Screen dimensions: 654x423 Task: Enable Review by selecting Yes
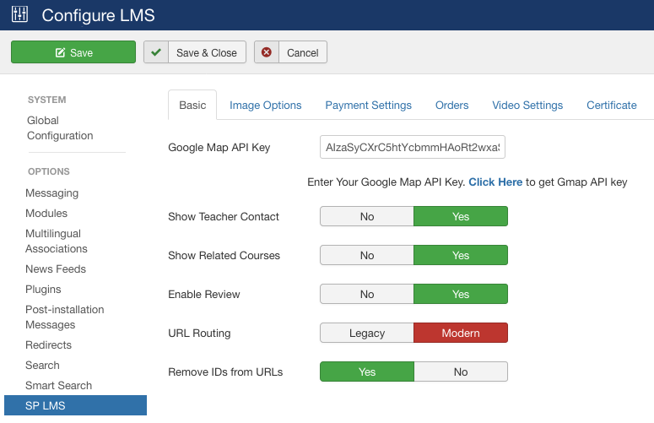click(x=460, y=295)
